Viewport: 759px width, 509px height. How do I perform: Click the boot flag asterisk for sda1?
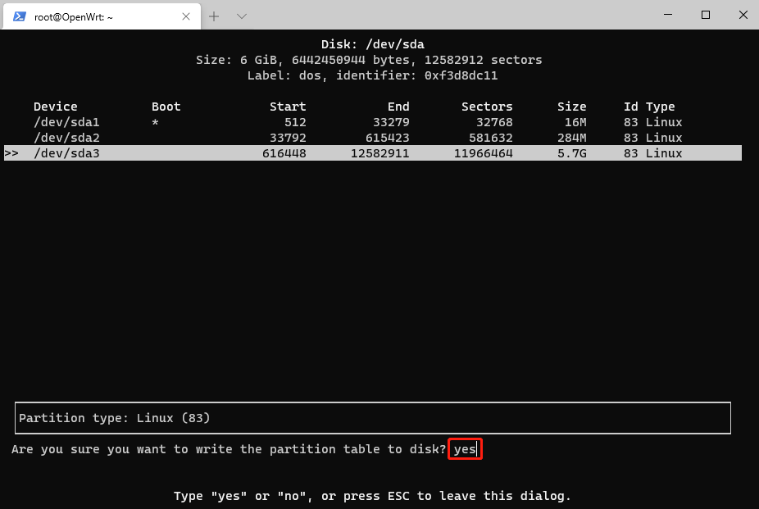(x=155, y=122)
